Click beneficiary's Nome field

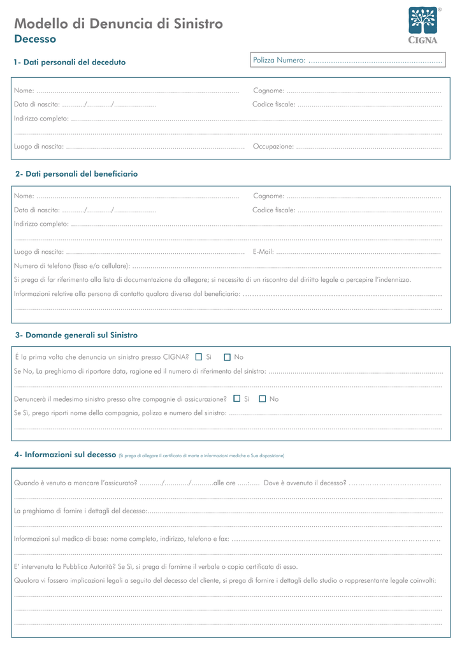coord(138,196)
